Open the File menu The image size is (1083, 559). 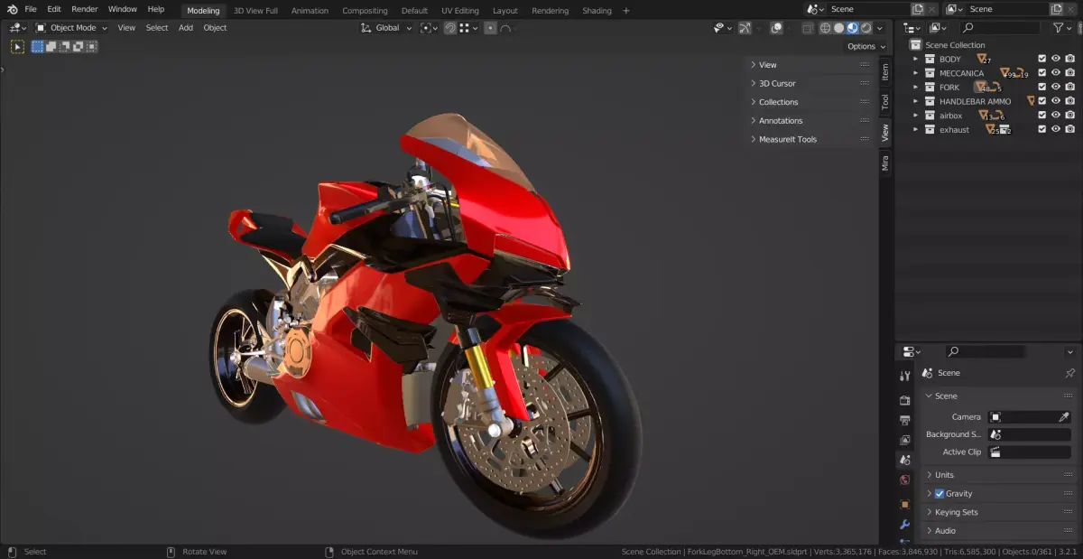[31, 9]
